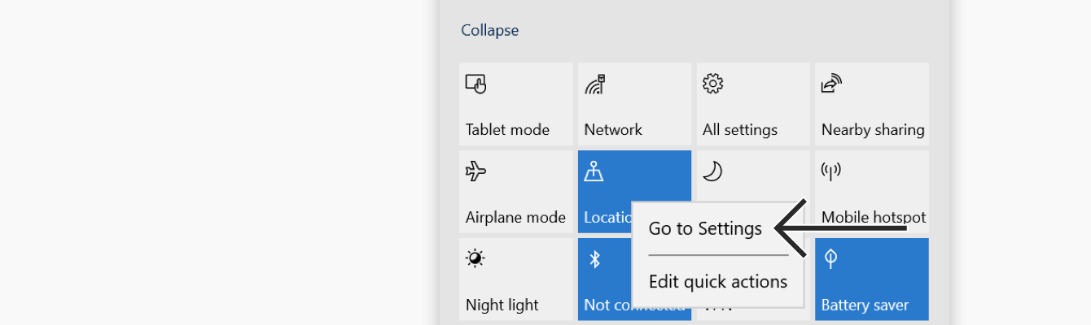The width and height of the screenshot is (1091, 325).
Task: Open the Network quick action label
Action: pos(613,129)
